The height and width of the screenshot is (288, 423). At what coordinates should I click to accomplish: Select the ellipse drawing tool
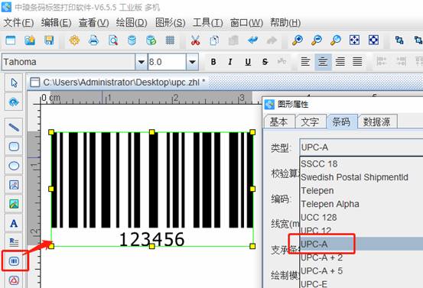[x=14, y=166]
